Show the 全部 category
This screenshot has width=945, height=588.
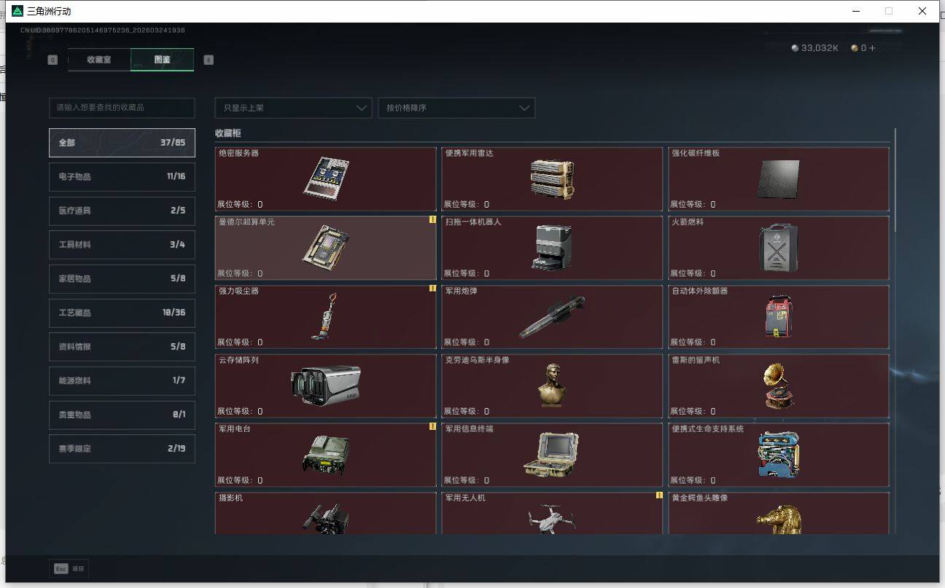point(122,143)
